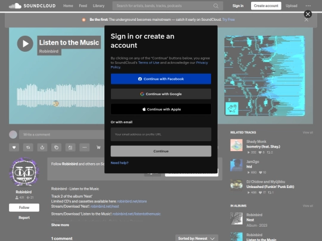Open the Upload page link

coord(292,6)
